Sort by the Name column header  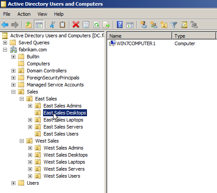coord(140,36)
